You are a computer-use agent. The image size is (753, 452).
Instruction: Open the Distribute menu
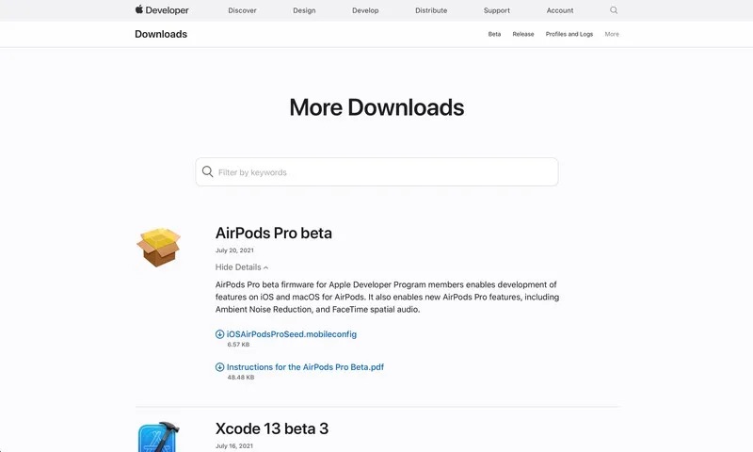pos(431,10)
